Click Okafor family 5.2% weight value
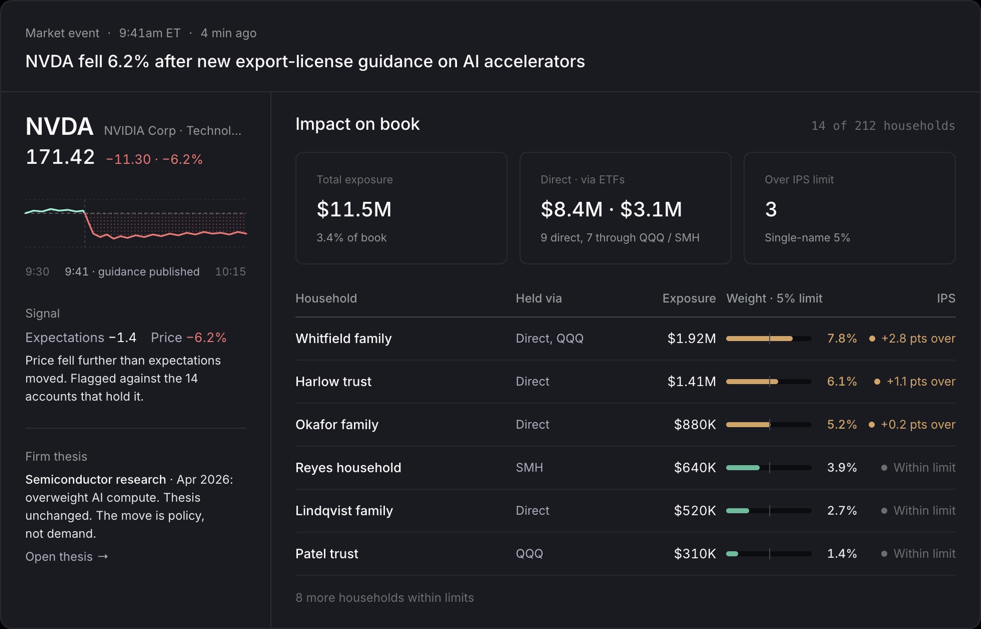The height and width of the screenshot is (629, 981). [842, 425]
